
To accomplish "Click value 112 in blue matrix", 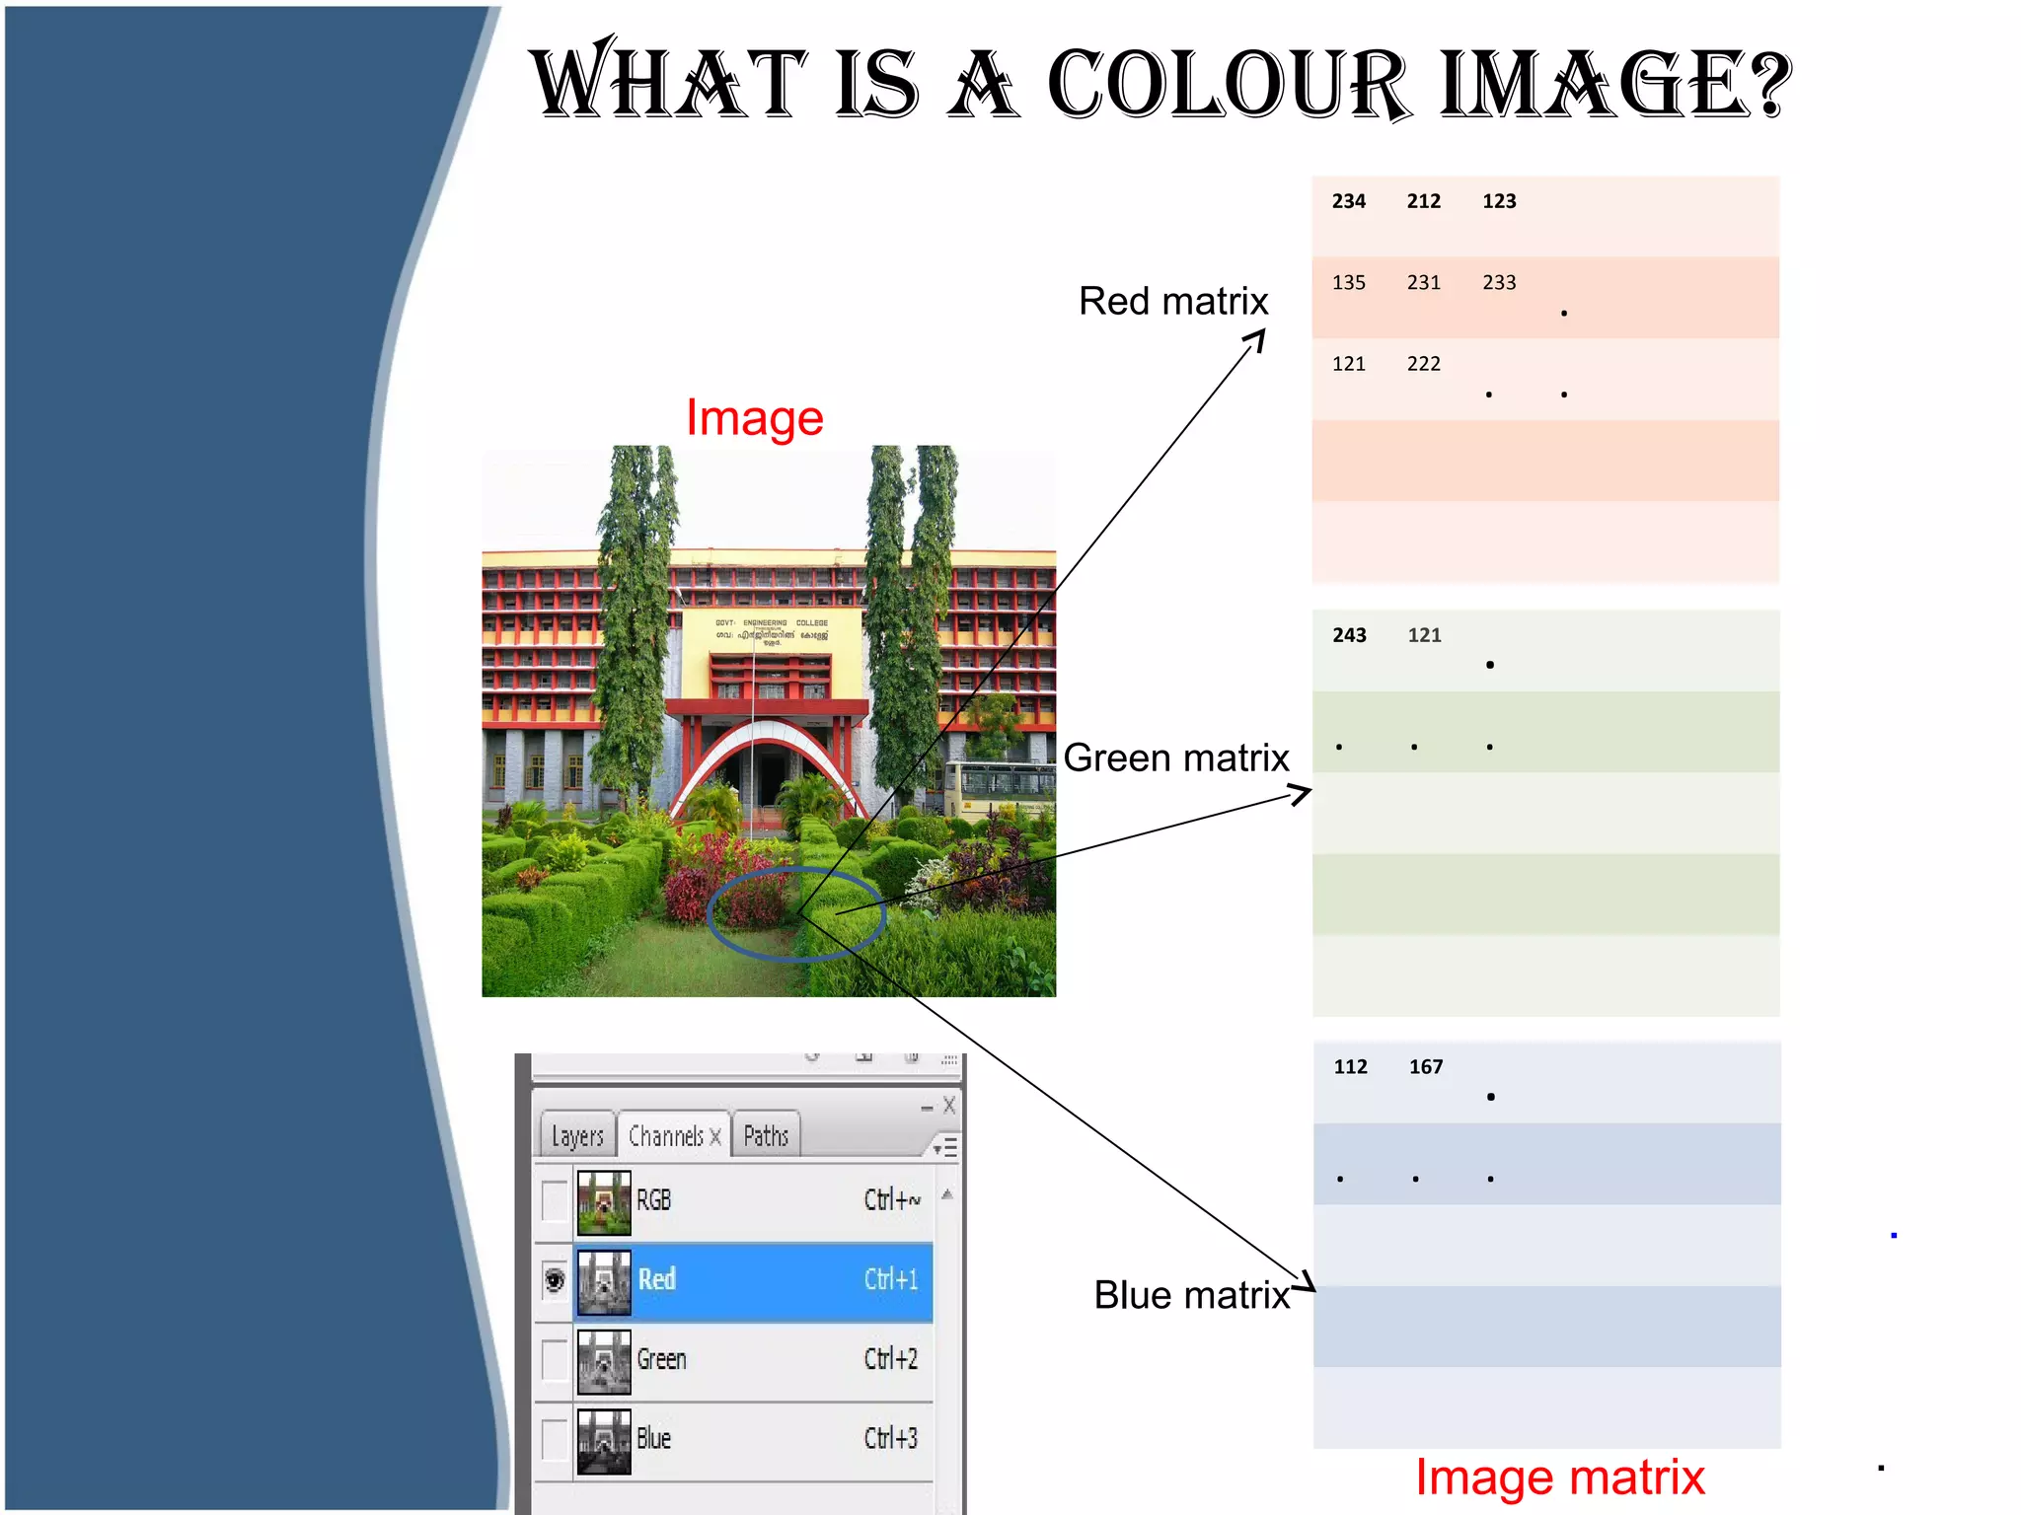I will (x=1351, y=1067).
